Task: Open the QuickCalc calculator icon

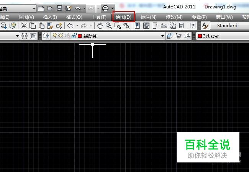Action: [x=181, y=26]
